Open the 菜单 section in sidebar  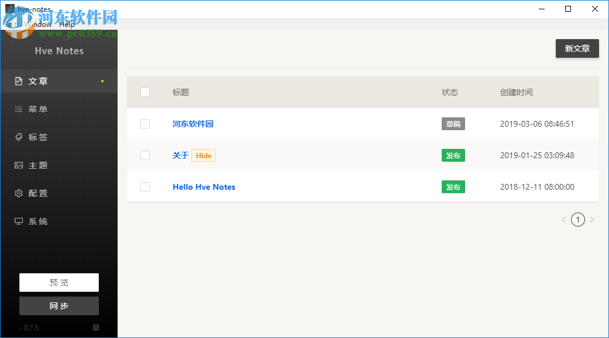[x=59, y=109]
